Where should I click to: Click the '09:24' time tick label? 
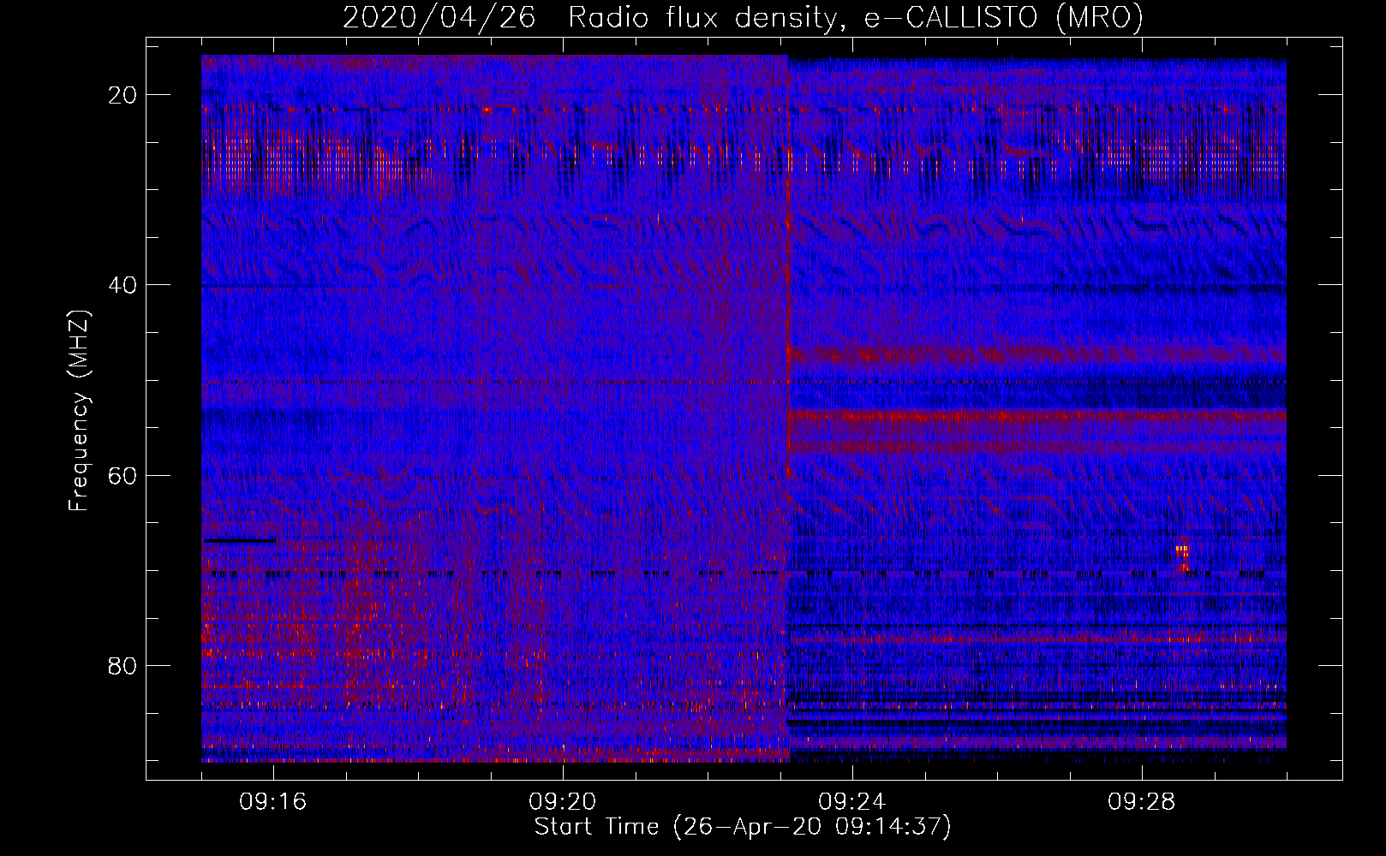point(852,802)
